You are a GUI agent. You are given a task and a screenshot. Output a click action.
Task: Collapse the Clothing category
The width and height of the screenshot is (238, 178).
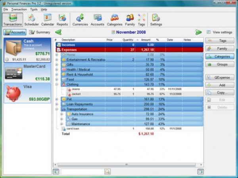pos(57,84)
